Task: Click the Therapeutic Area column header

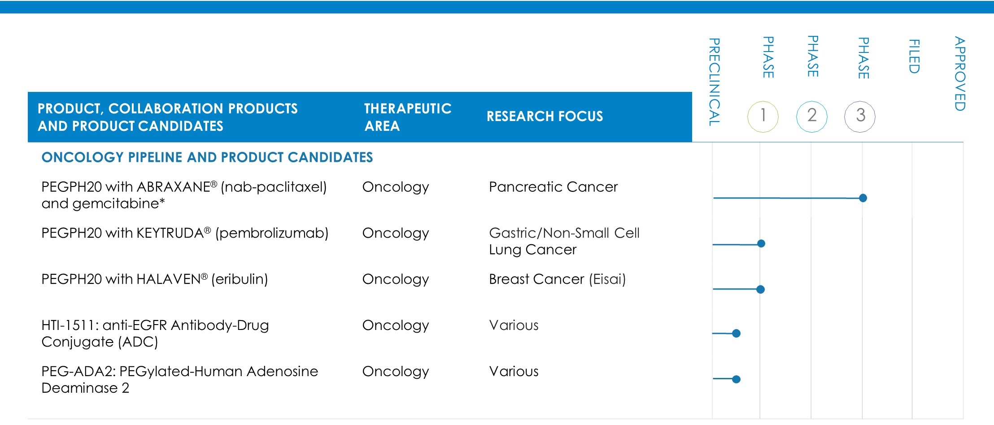Action: 407,117
